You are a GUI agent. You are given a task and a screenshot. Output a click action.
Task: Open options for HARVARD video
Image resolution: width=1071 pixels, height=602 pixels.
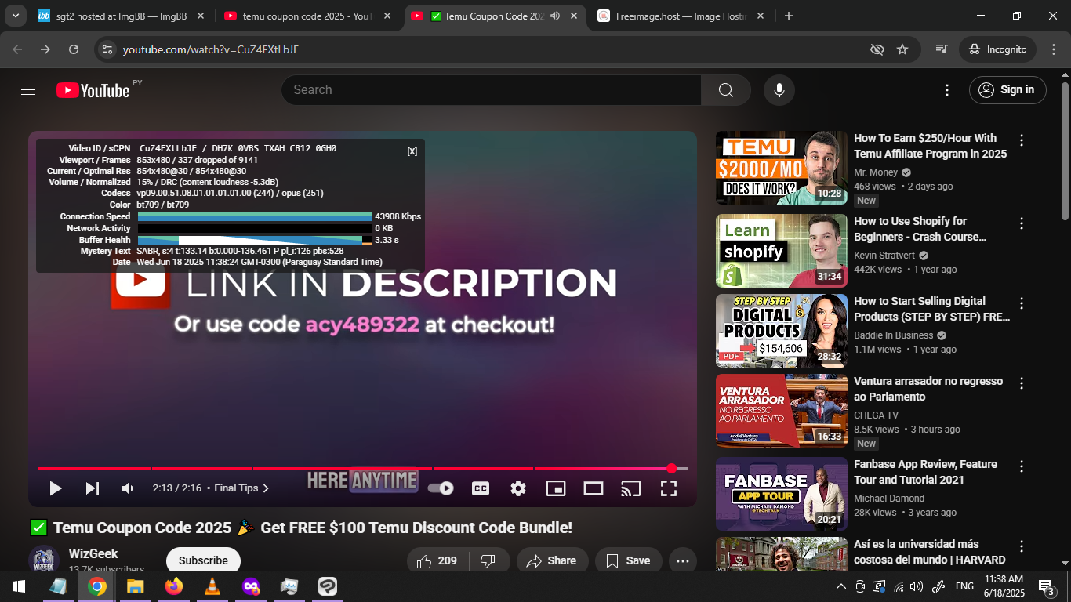(x=1022, y=547)
